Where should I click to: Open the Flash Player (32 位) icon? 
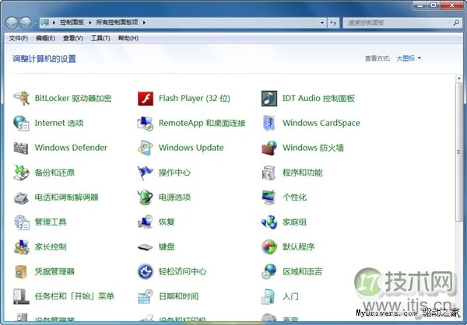(x=146, y=98)
